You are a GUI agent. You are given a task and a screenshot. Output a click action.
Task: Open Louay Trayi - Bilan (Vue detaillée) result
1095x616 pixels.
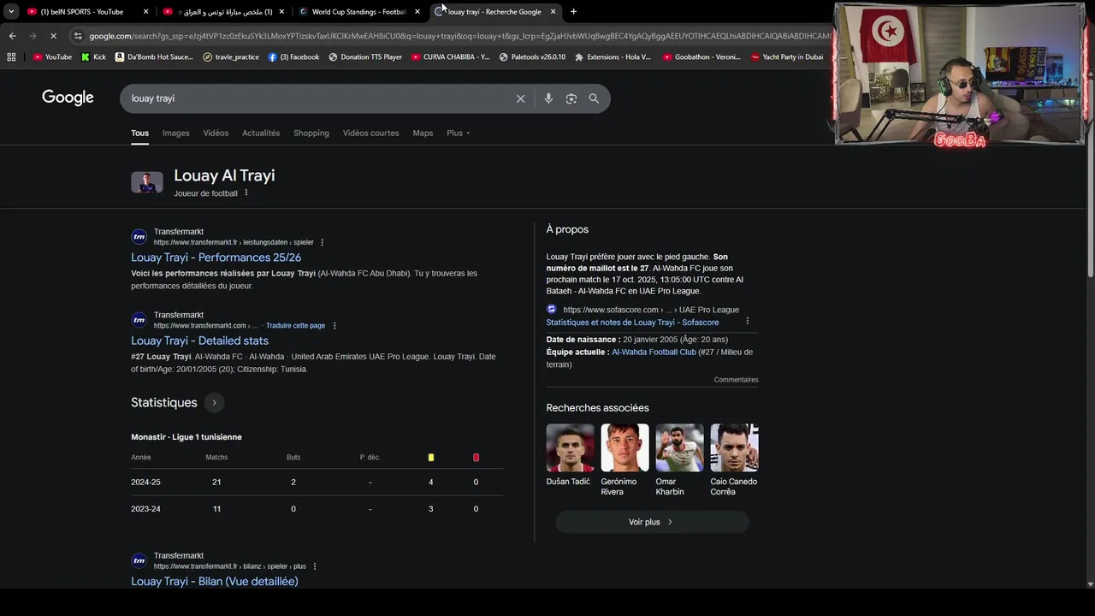[214, 581]
